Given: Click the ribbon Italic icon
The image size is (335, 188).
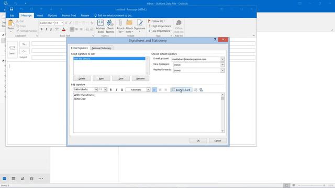Looking at the screenshot, I should tap(46, 29).
